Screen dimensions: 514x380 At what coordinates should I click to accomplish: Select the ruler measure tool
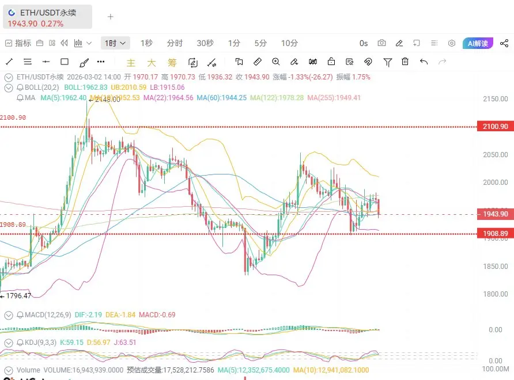258,62
